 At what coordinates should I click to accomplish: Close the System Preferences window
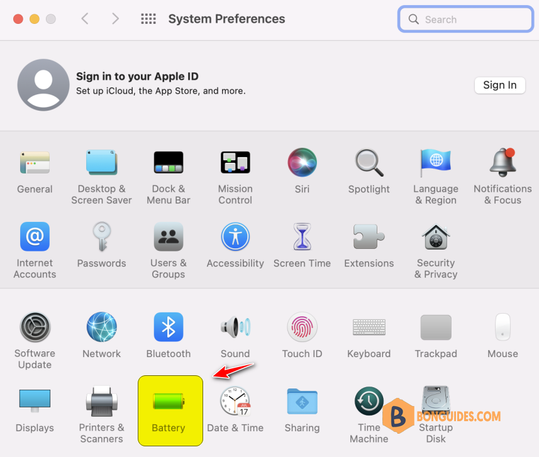tap(18, 19)
